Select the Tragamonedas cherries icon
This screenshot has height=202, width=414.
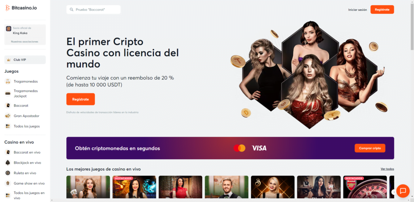pos(8,81)
